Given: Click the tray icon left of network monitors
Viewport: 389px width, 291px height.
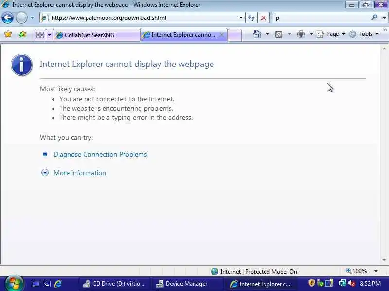Looking at the screenshot, I should 329,283.
